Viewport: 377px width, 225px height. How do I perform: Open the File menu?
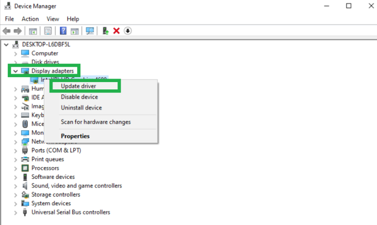tap(9, 19)
